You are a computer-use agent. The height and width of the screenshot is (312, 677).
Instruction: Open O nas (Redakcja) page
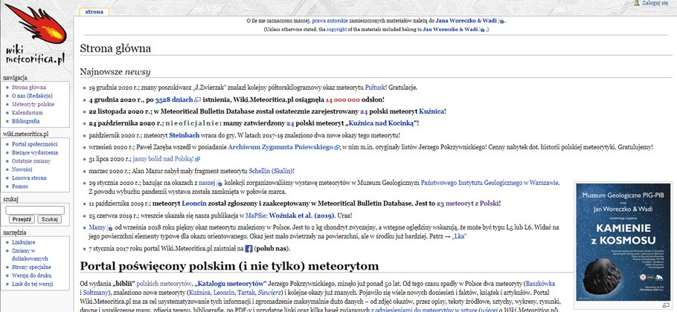[32, 96]
